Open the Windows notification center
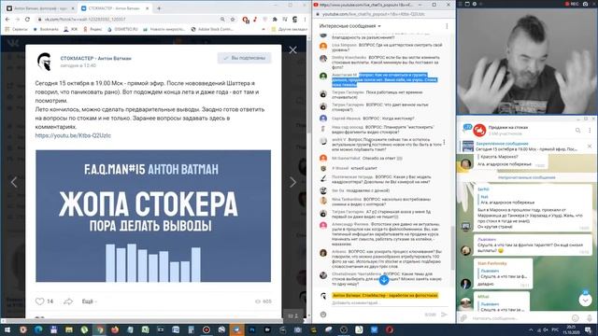The image size is (598, 336). 589,329
